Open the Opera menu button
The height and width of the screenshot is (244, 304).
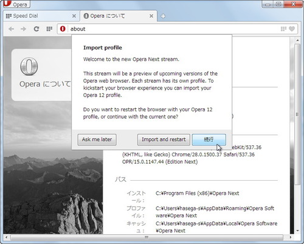pos(16,4)
